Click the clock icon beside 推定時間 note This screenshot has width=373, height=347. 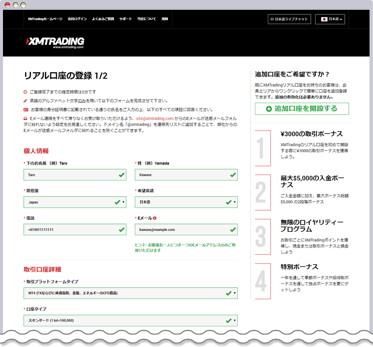tap(25, 92)
